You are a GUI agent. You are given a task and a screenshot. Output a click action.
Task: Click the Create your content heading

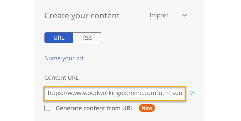click(x=82, y=16)
